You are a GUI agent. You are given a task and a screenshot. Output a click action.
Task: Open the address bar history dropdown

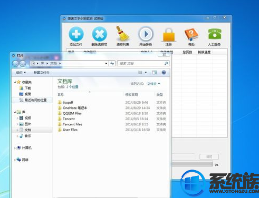[x=106, y=63]
